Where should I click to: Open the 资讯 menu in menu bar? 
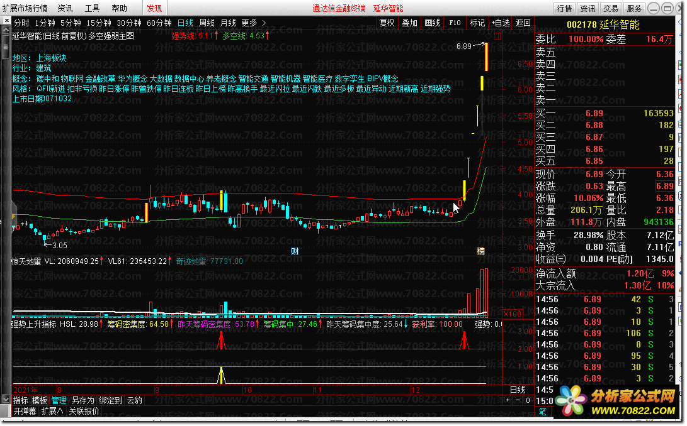(x=65, y=8)
